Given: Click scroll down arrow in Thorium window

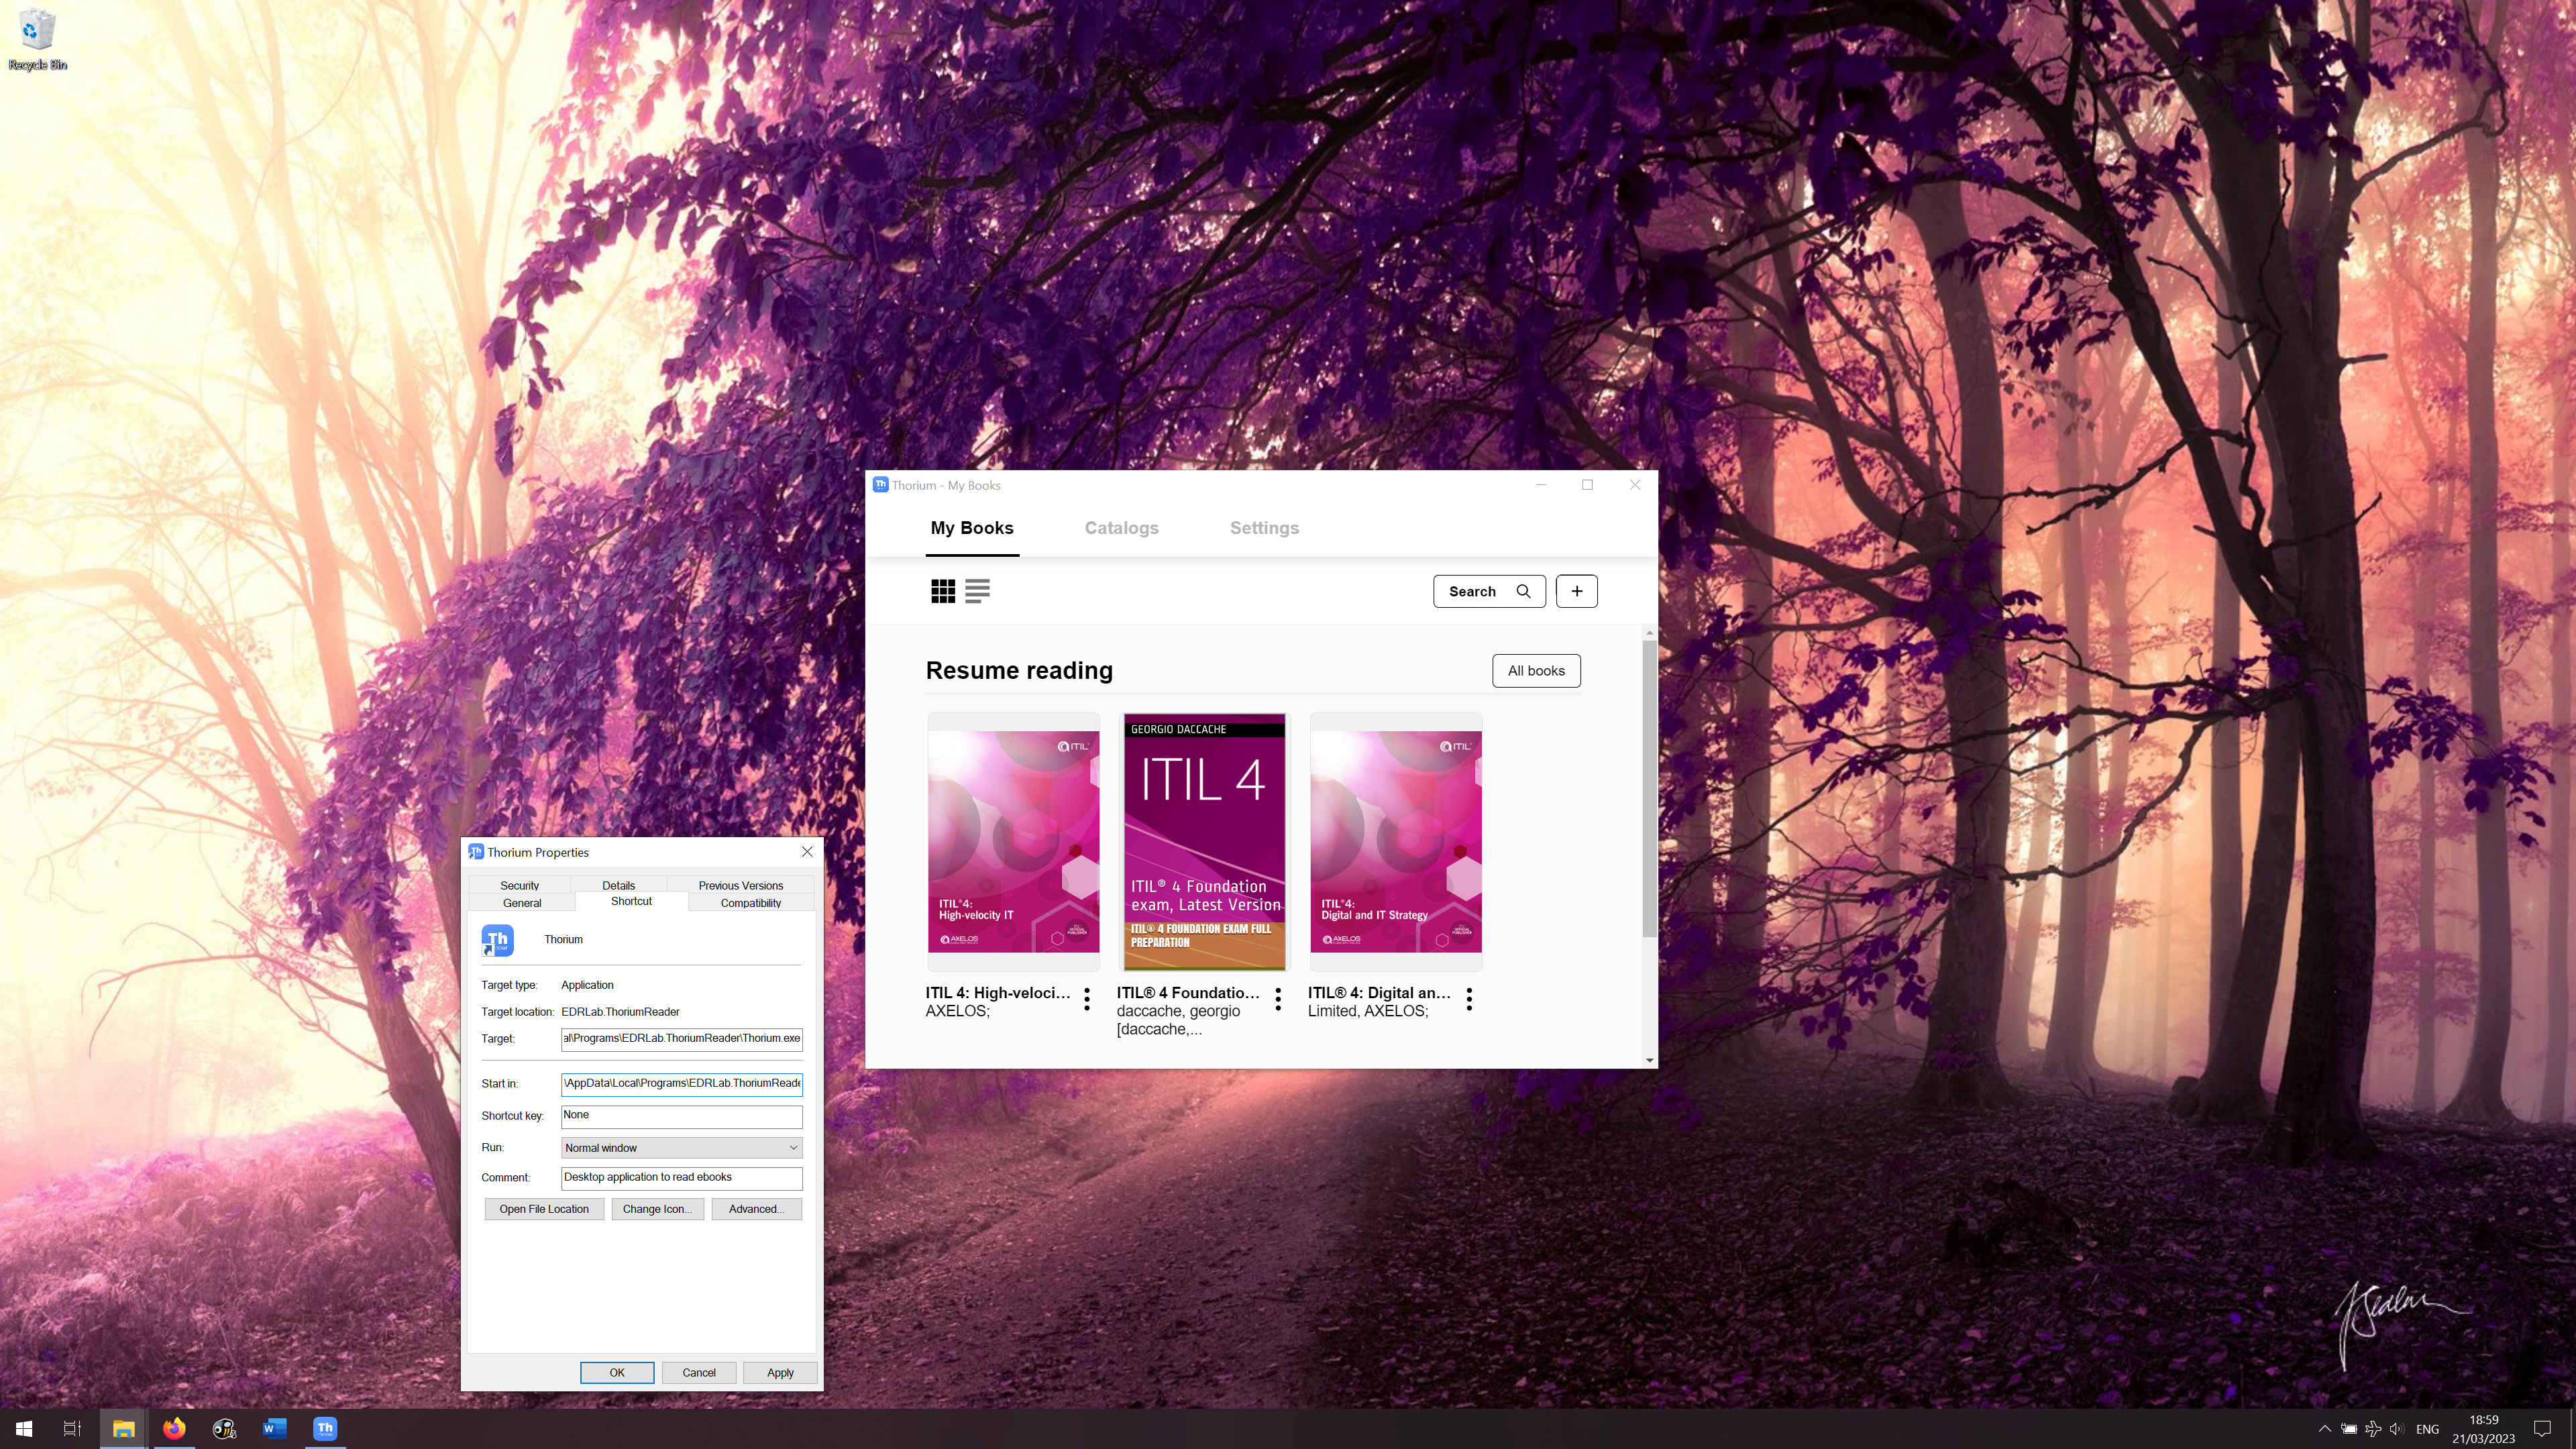Looking at the screenshot, I should (x=1649, y=1060).
